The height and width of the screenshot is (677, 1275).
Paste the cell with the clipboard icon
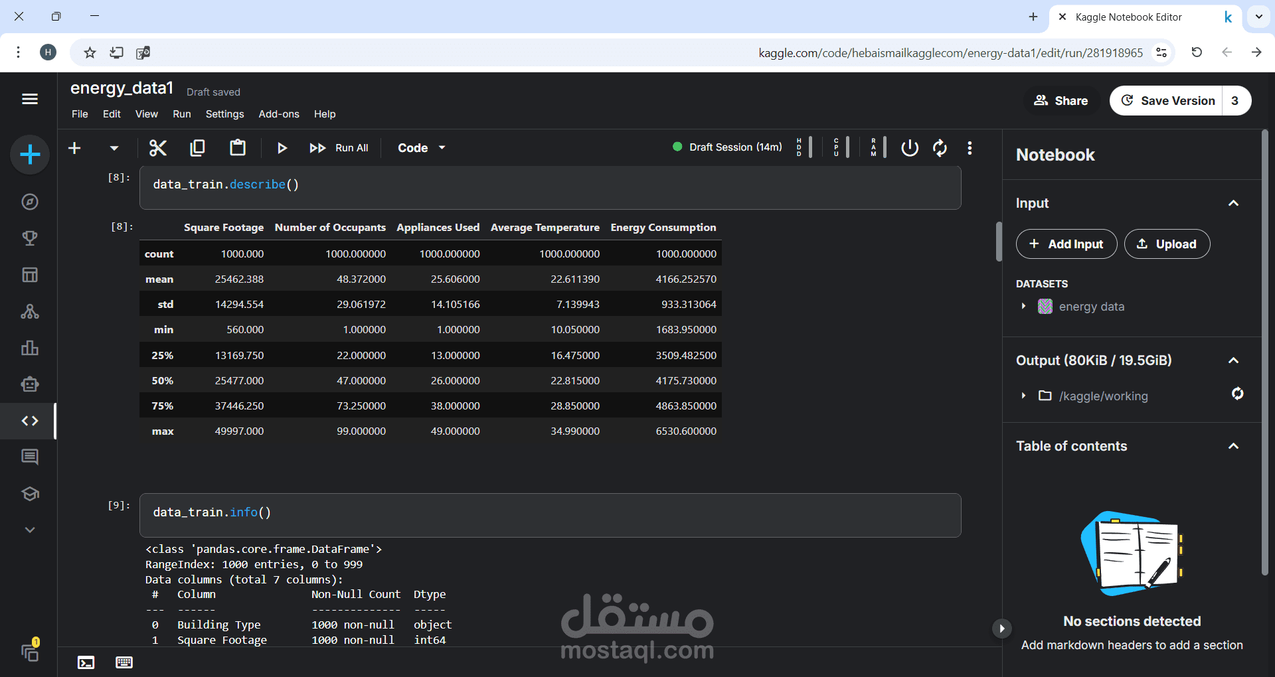coord(238,147)
